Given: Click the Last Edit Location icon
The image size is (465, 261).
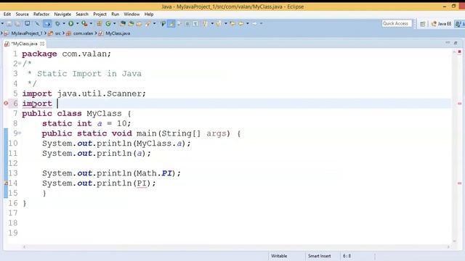Looking at the screenshot, I should tap(232, 24).
